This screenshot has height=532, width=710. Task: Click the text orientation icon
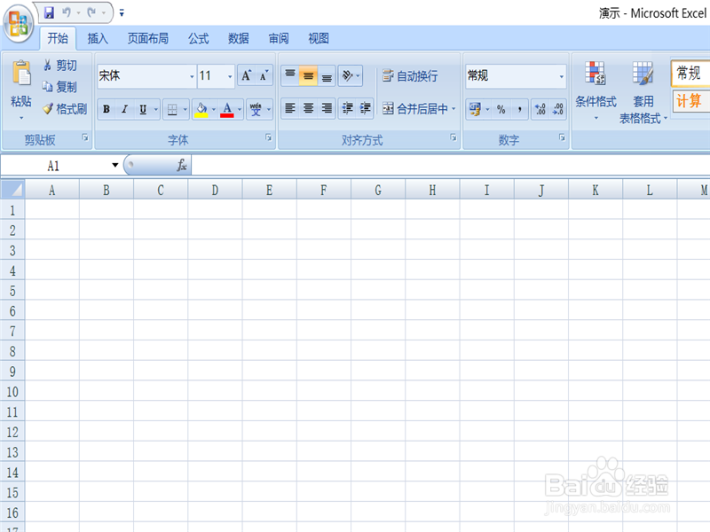coord(347,75)
